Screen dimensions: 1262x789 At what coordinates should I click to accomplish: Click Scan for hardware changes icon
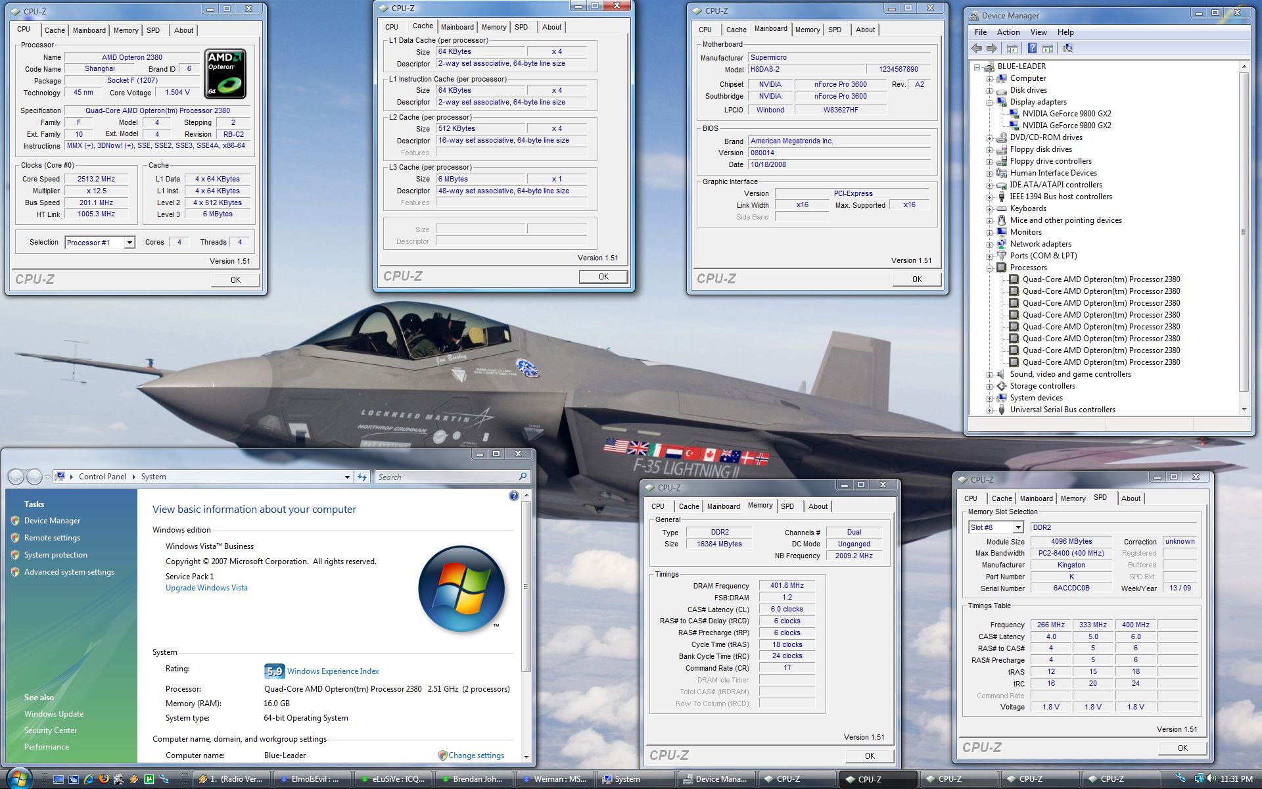coord(1068,48)
